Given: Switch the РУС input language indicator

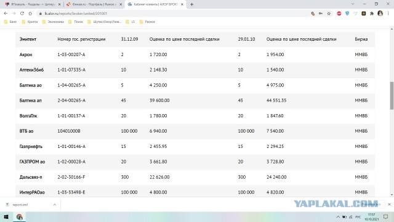Looking at the screenshot, I should point(358,216).
